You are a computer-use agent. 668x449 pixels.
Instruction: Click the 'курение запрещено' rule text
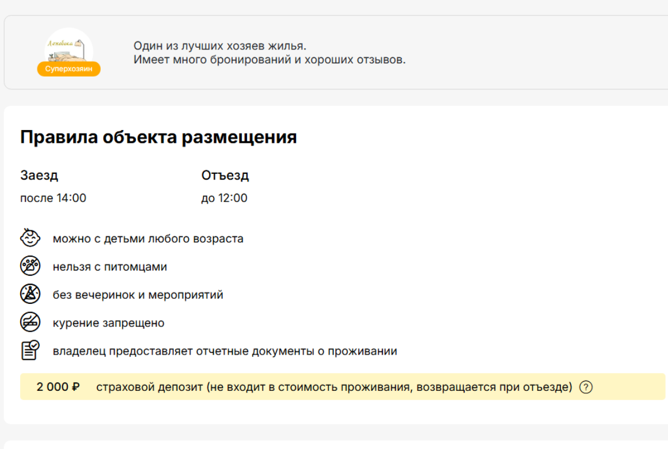click(x=109, y=323)
